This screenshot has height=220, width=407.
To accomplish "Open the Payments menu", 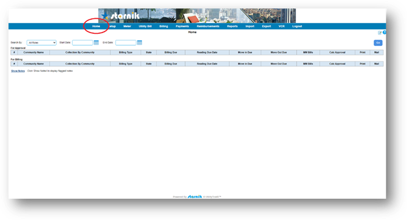I will click(182, 27).
